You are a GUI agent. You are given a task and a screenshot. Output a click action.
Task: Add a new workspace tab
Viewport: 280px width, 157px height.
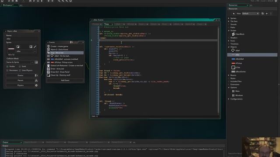[x=21, y=5]
